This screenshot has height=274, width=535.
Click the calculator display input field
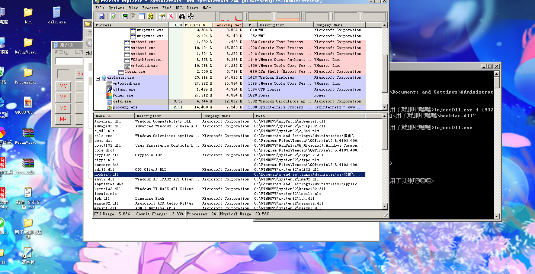69,61
